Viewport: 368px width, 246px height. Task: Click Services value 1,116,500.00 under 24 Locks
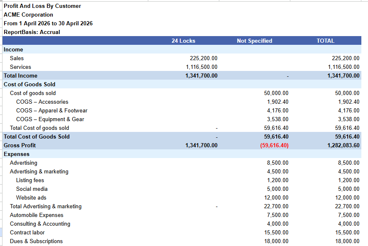point(201,67)
